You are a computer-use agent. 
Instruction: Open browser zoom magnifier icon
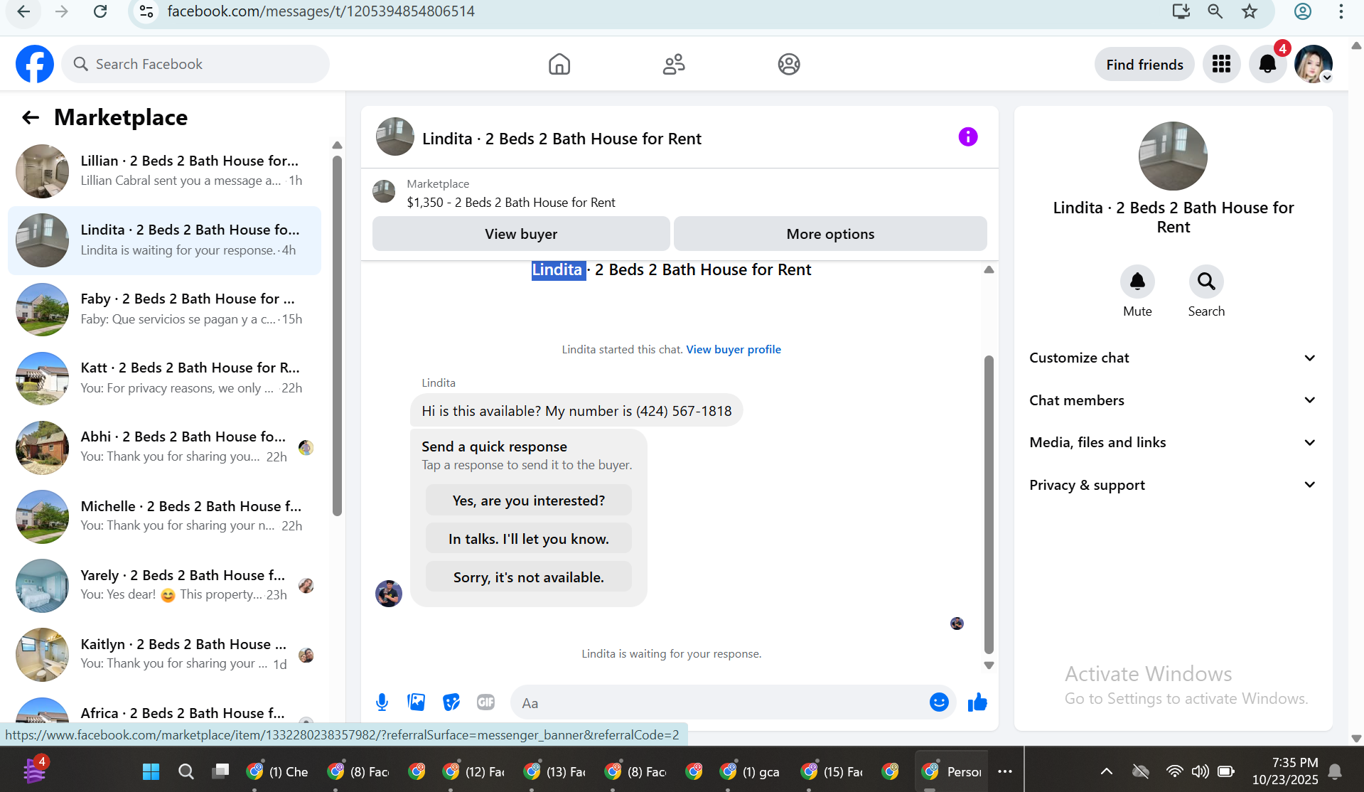[x=1215, y=11]
